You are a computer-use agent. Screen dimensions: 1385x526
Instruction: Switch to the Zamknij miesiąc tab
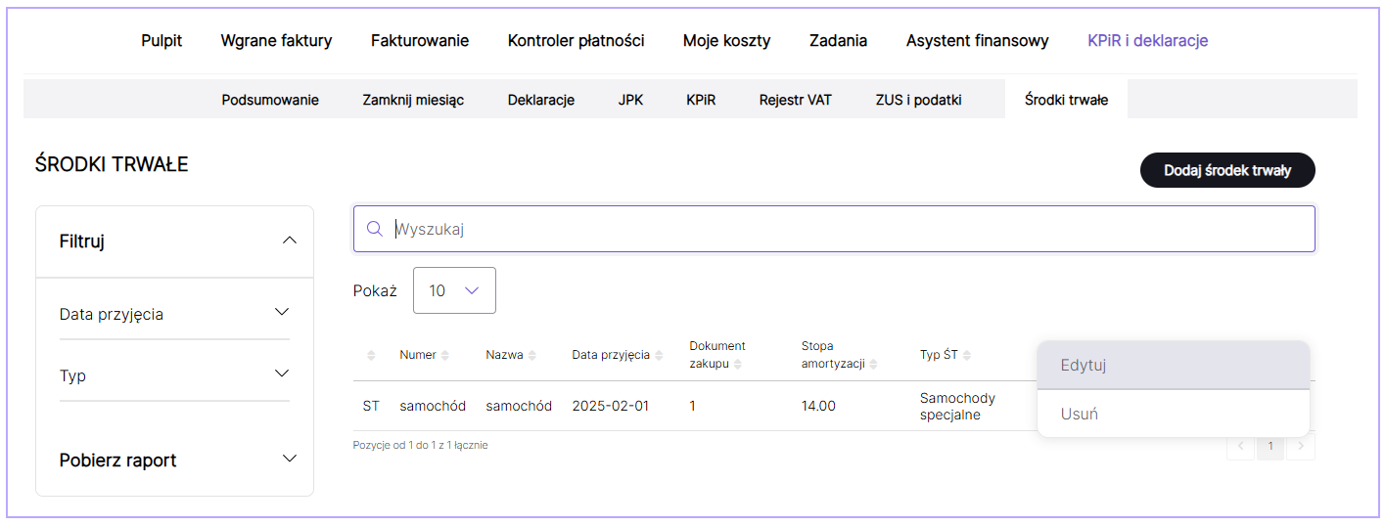413,100
